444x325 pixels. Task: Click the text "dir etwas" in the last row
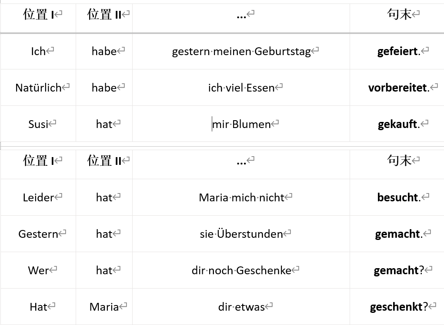241,307
